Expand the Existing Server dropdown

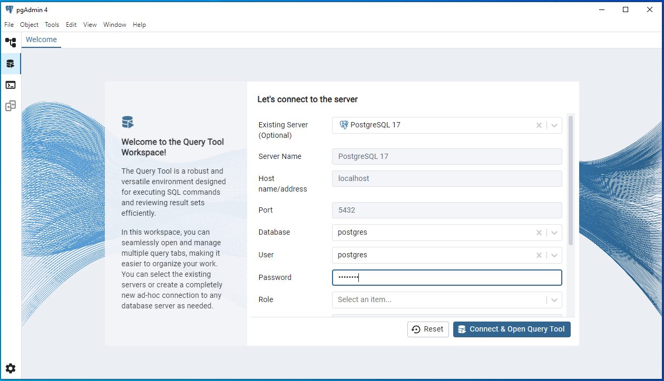tap(554, 125)
